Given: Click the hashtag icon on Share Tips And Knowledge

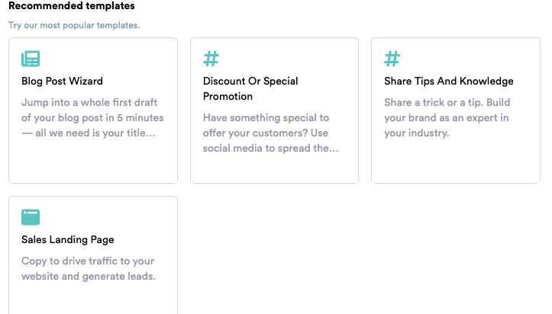Looking at the screenshot, I should pyautogui.click(x=392, y=59).
